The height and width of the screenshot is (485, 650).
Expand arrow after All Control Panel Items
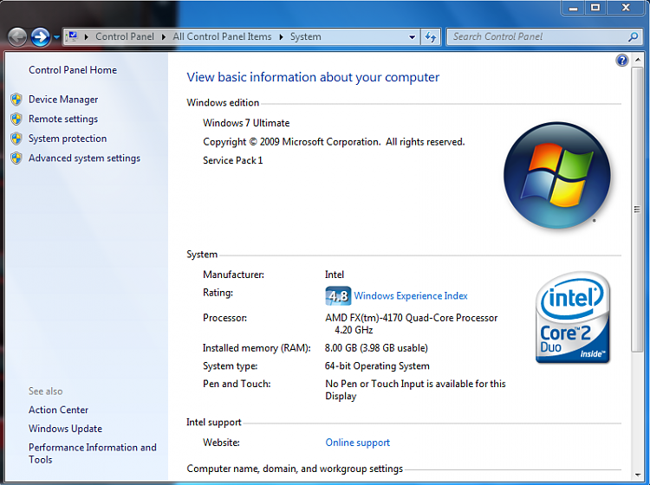(x=281, y=37)
